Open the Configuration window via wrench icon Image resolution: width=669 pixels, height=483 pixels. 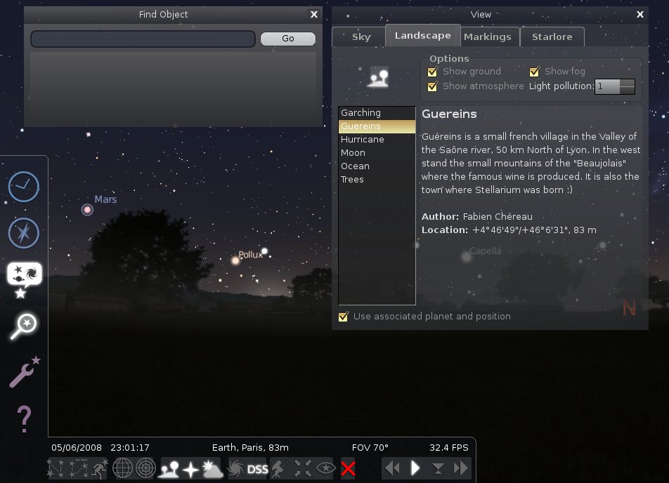[x=25, y=372]
